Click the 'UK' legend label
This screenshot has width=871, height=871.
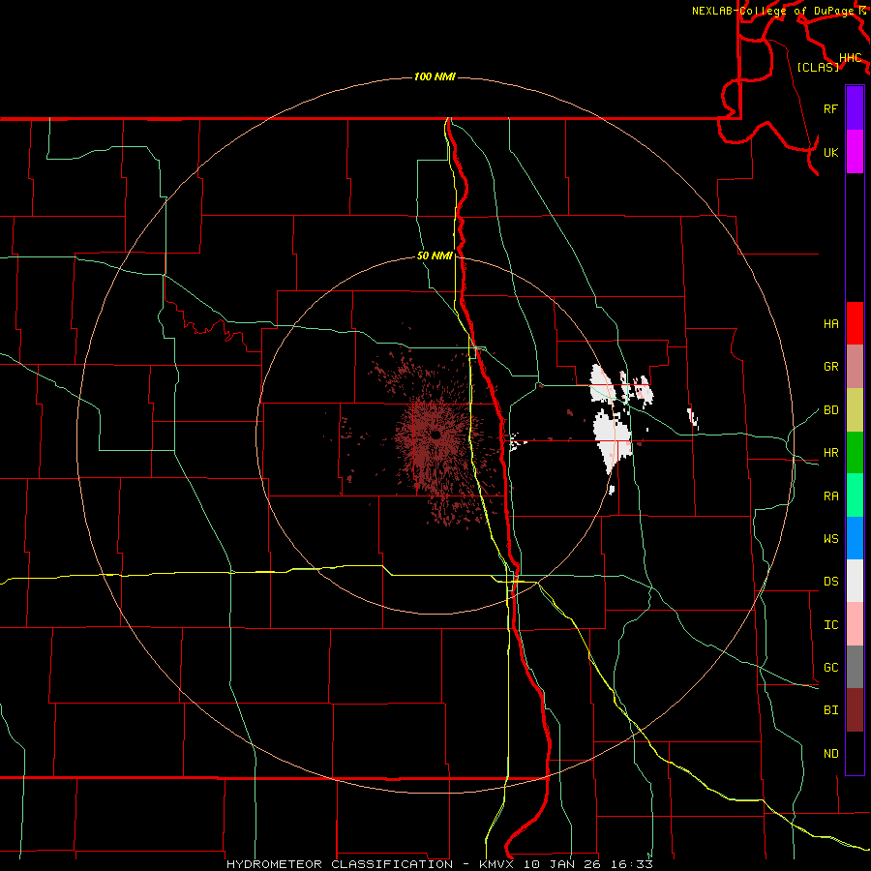click(830, 152)
